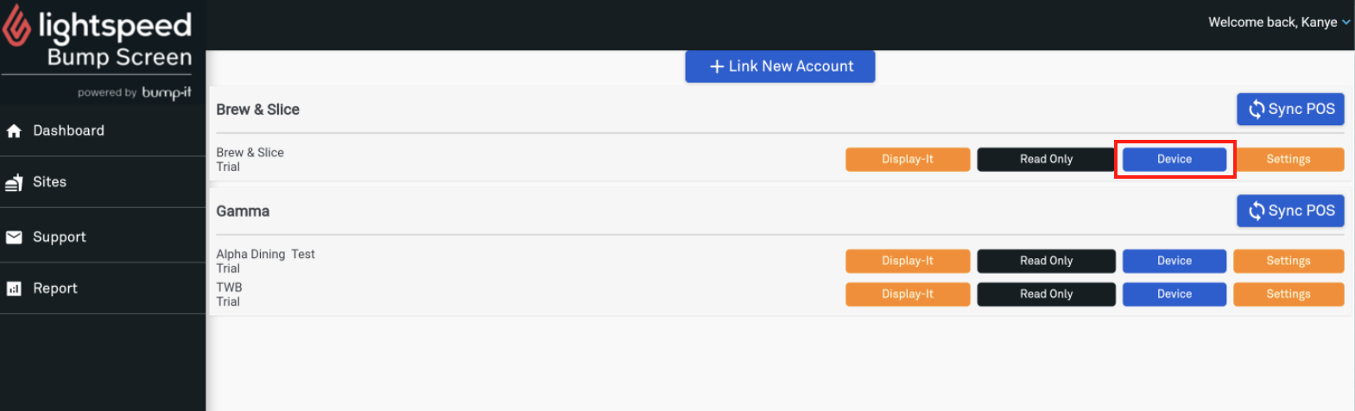Click Read Only for Alpha Dining Test
This screenshot has height=411, width=1355.
[x=1046, y=261]
